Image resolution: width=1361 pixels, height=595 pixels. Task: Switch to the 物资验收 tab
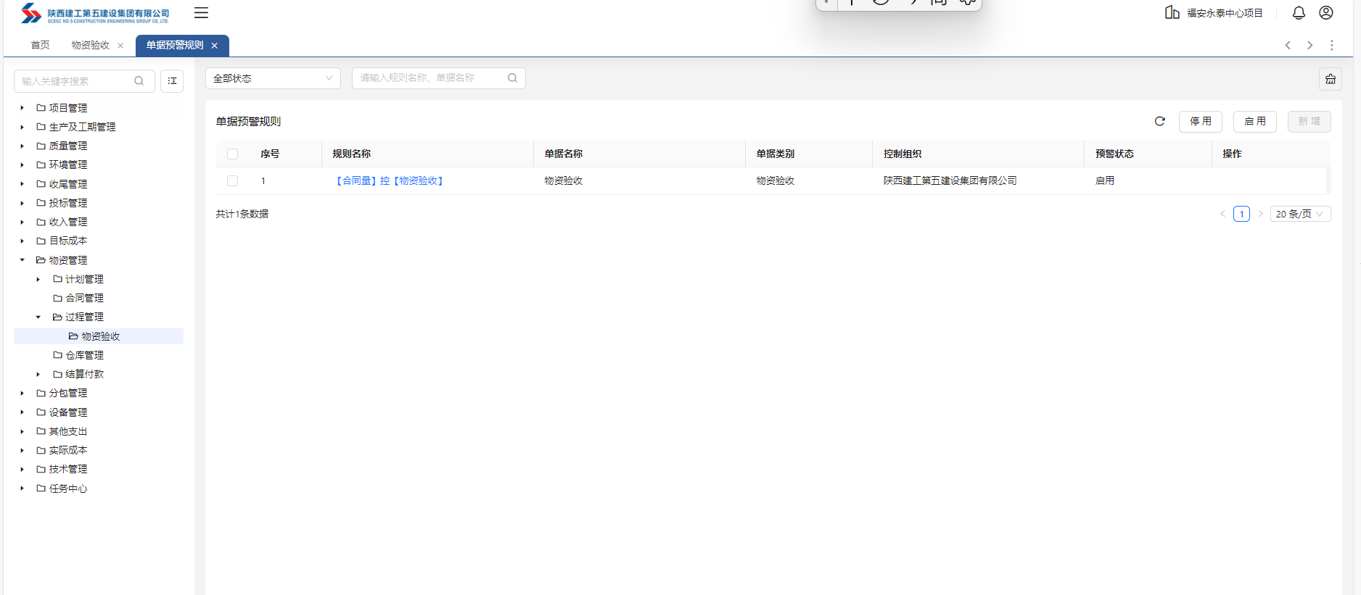click(x=91, y=46)
